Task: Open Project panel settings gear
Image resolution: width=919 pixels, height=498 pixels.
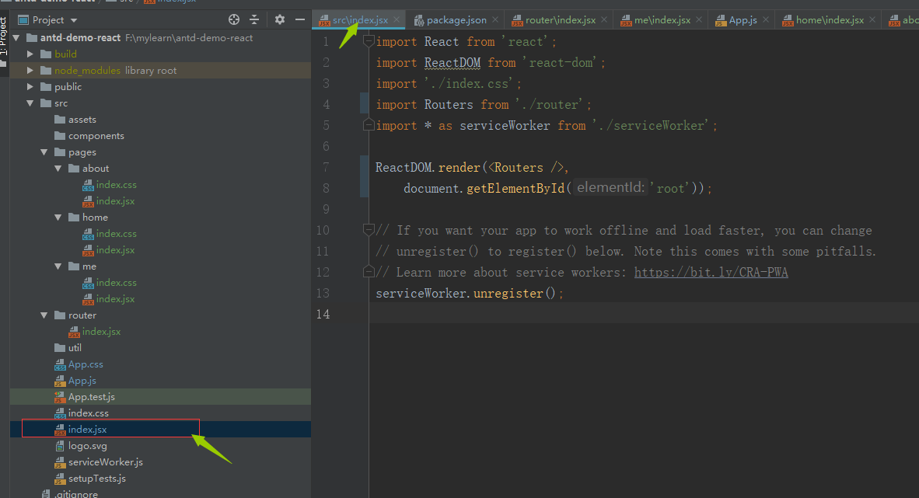Action: 280,20
